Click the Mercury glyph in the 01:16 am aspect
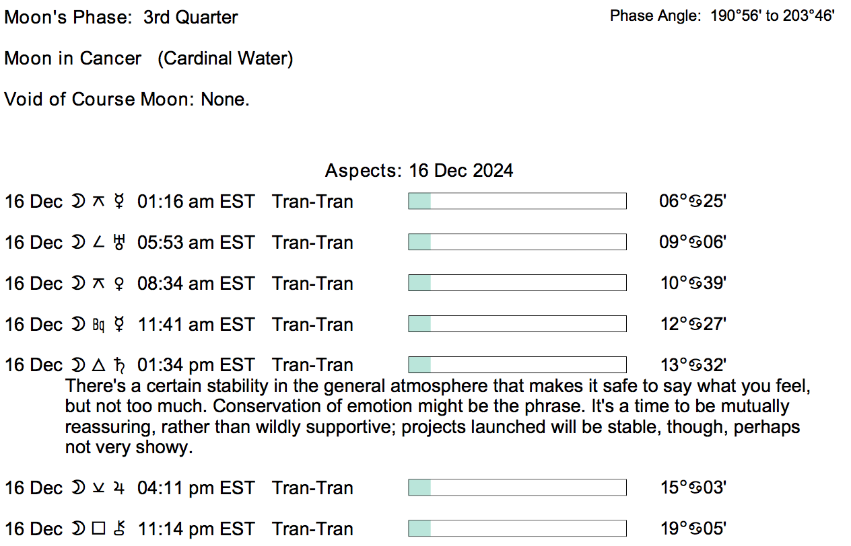This screenshot has width=851, height=546. tap(119, 202)
